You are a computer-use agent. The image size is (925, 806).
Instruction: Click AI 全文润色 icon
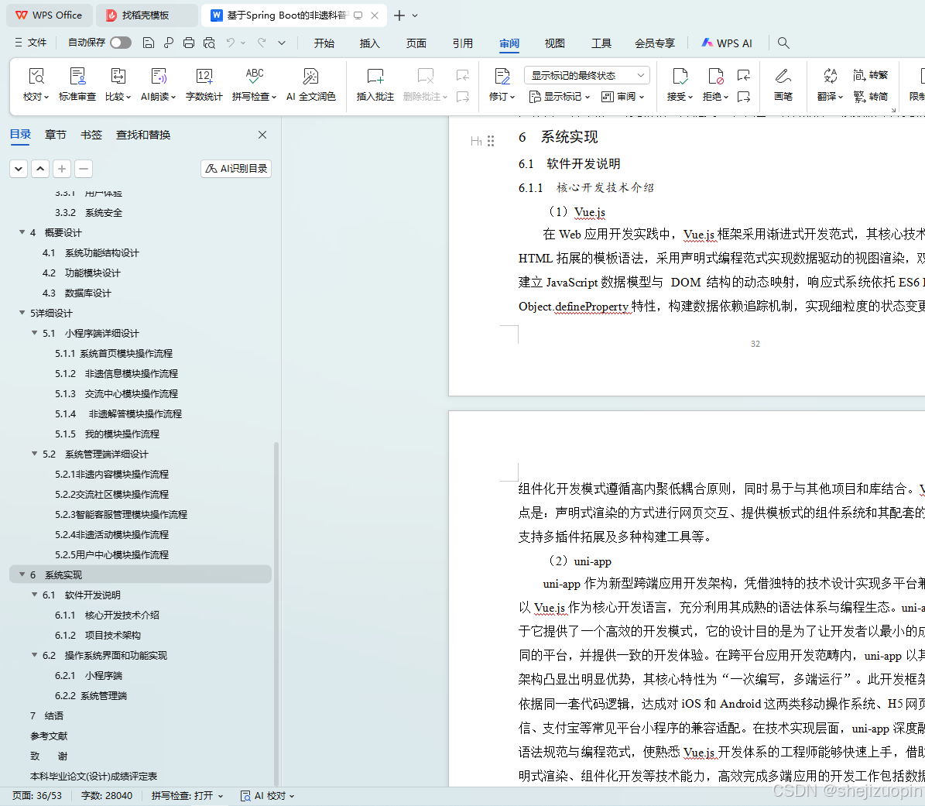(x=310, y=76)
